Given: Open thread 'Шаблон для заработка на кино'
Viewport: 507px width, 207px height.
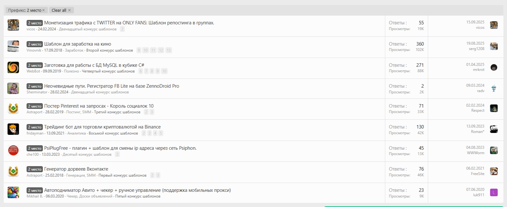Looking at the screenshot, I should (78, 44).
